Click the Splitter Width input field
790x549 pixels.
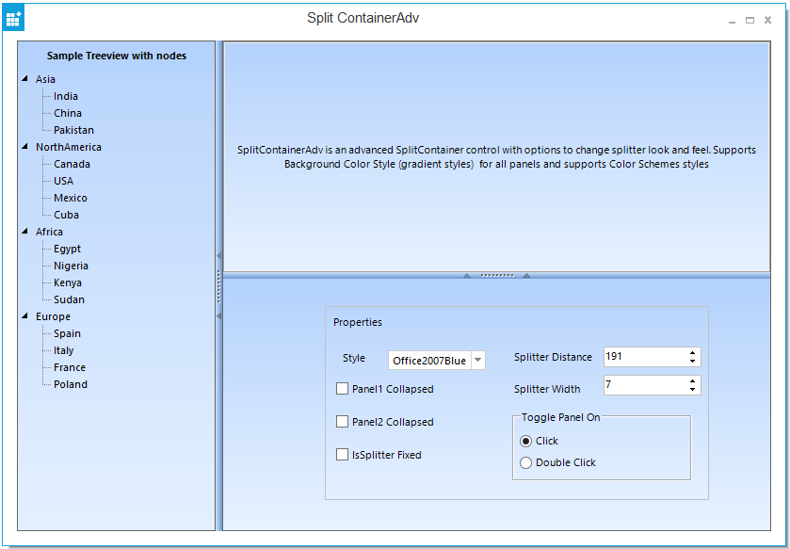click(x=645, y=385)
